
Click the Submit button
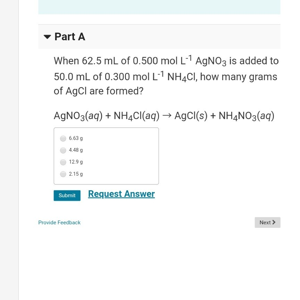67,195
